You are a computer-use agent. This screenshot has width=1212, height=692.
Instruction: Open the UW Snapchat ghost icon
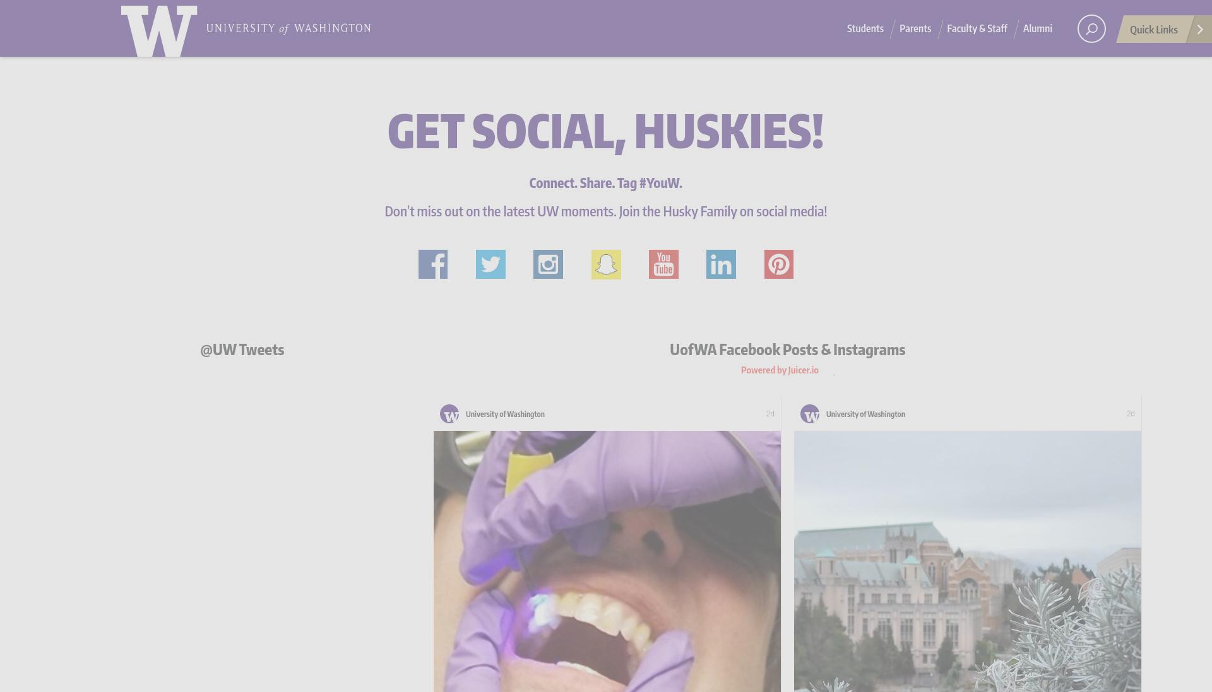pos(606,264)
